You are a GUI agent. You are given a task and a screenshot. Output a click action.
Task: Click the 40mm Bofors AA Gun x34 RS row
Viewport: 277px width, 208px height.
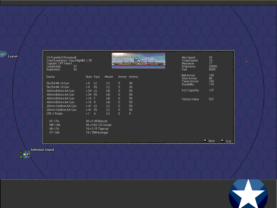coord(90,95)
